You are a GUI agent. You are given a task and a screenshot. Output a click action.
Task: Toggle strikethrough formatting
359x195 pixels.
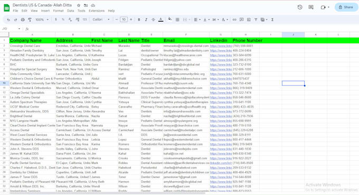click(x=153, y=19)
